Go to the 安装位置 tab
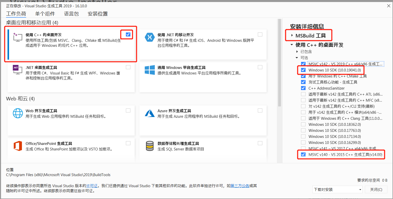 click(x=98, y=14)
